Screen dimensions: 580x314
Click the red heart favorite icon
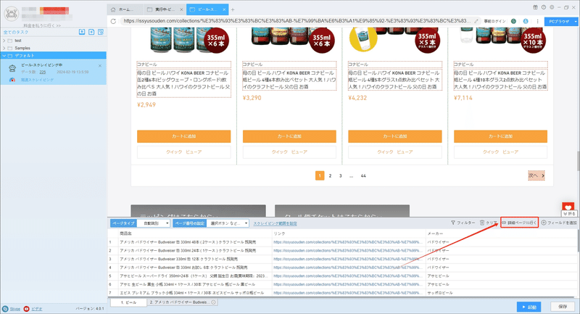click(568, 207)
